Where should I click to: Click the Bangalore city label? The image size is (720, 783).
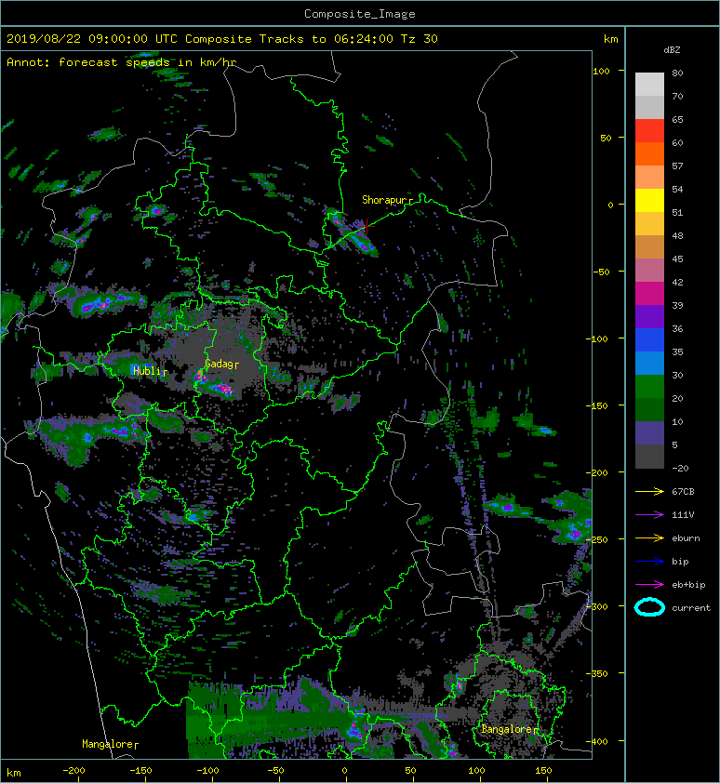click(x=507, y=729)
